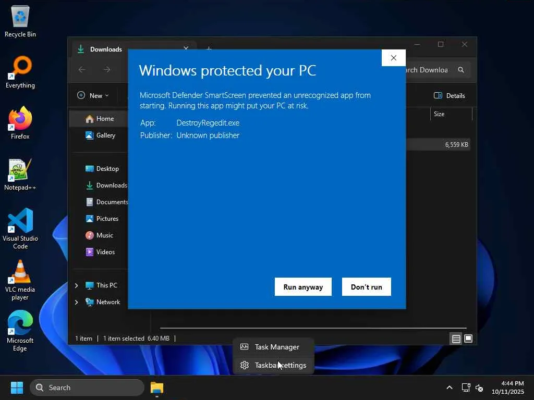Launch Visual Studio Code shortcut
Viewport: 534px width, 400px height.
point(20,229)
